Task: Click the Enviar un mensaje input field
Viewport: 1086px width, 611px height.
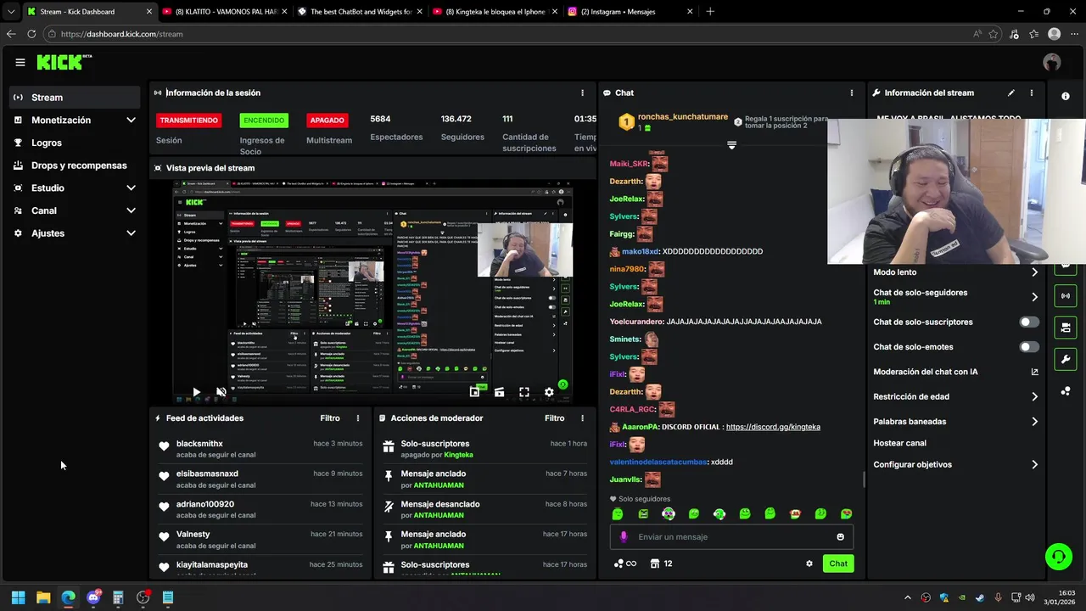Action: click(x=731, y=536)
